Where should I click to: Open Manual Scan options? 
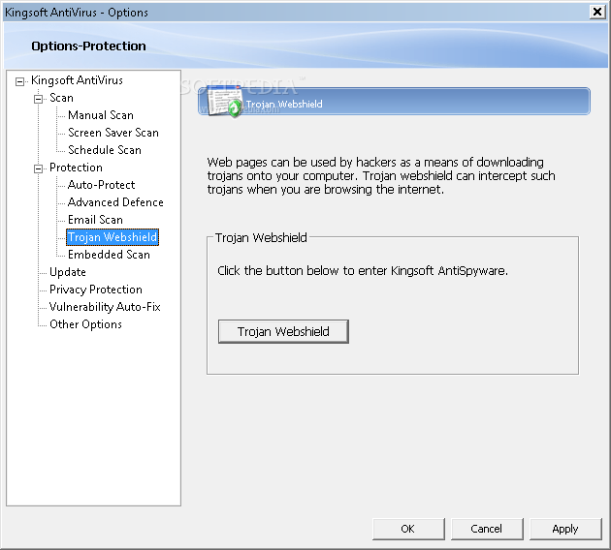coord(101,115)
